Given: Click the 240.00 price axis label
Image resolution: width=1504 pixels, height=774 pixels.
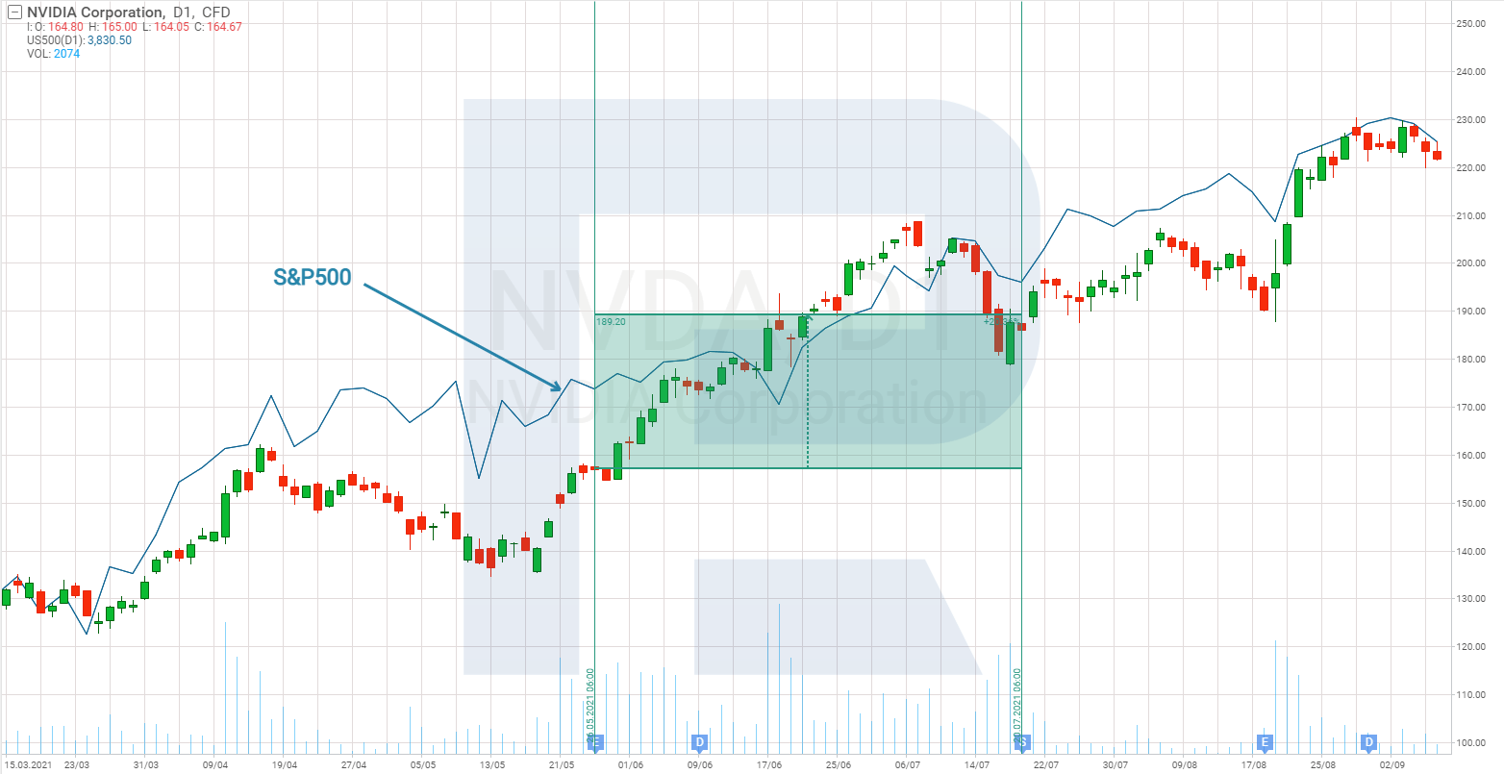Looking at the screenshot, I should [x=1472, y=72].
